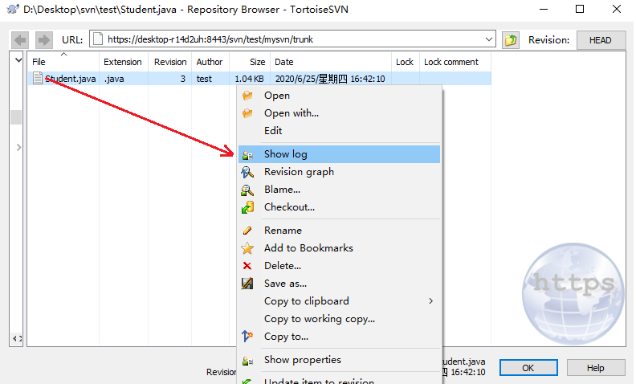Viewport: 636px width, 384px height.
Task: Click the Copy to branch icon
Action: pyautogui.click(x=247, y=336)
